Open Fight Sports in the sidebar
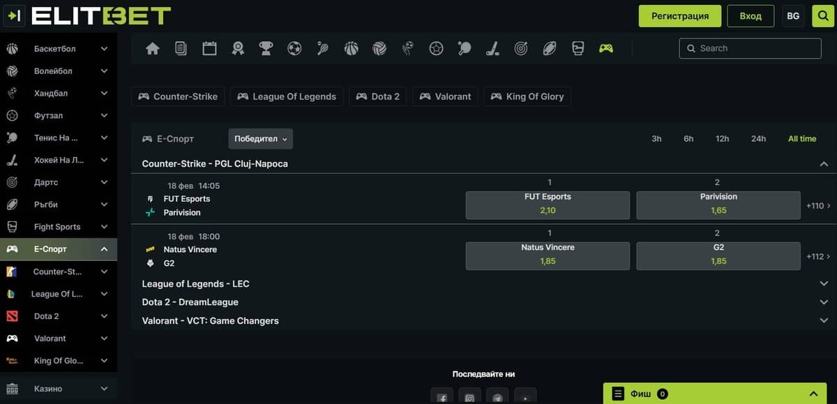837x404 pixels. coord(57,227)
